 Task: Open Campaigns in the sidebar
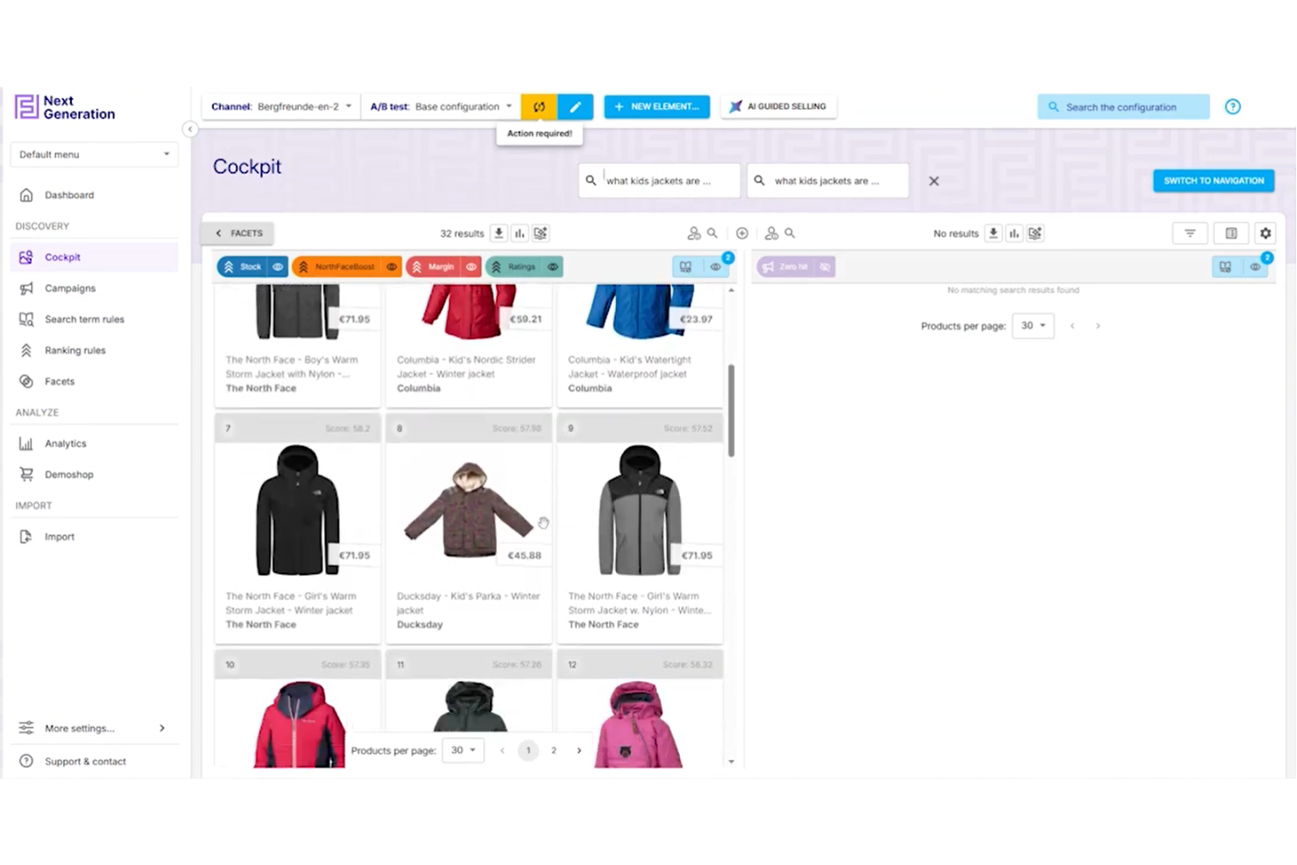click(x=70, y=288)
